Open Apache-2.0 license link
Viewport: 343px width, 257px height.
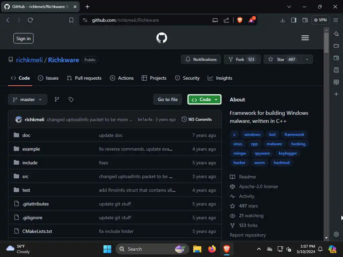[x=258, y=186]
